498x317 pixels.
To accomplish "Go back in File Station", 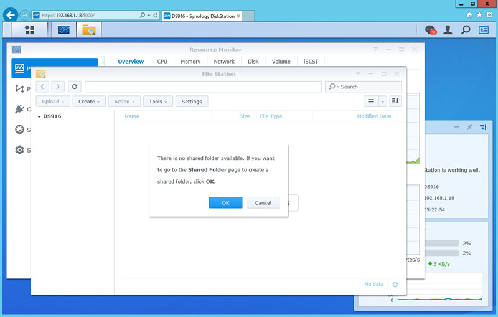I will coord(42,87).
